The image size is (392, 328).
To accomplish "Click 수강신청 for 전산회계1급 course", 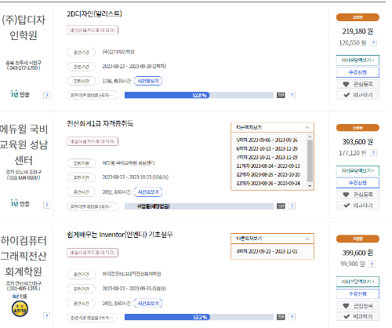I will (358, 183).
